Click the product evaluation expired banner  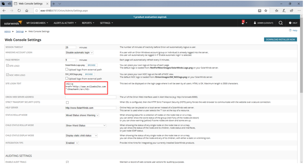[150, 17]
